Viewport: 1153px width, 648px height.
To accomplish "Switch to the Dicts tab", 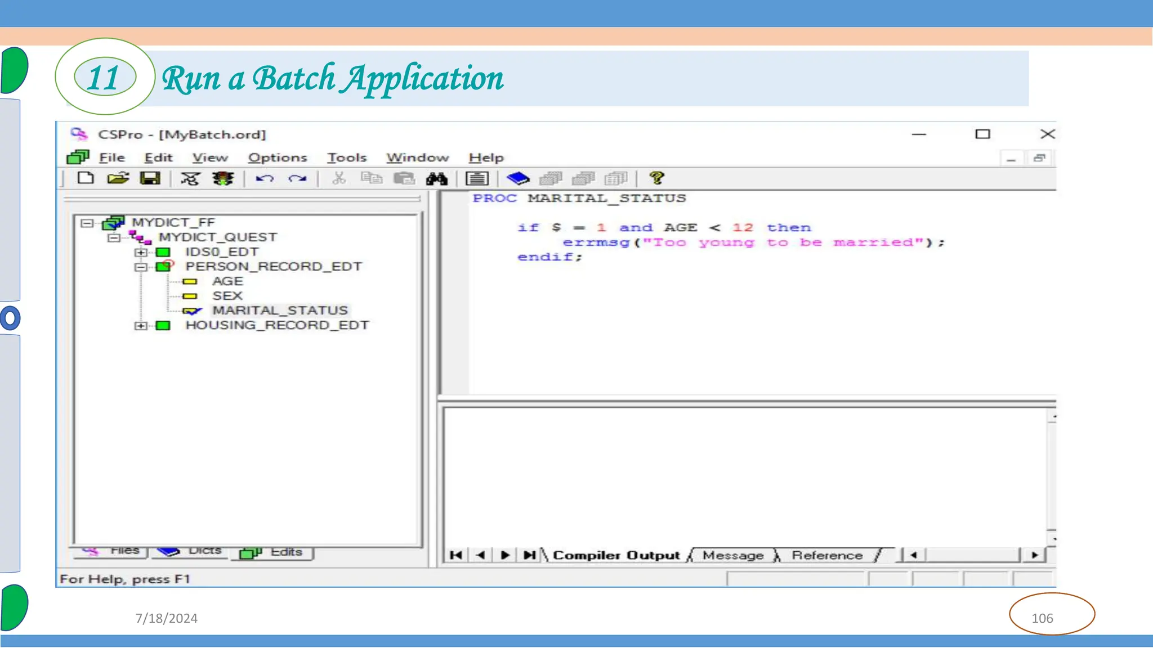I will [x=189, y=552].
